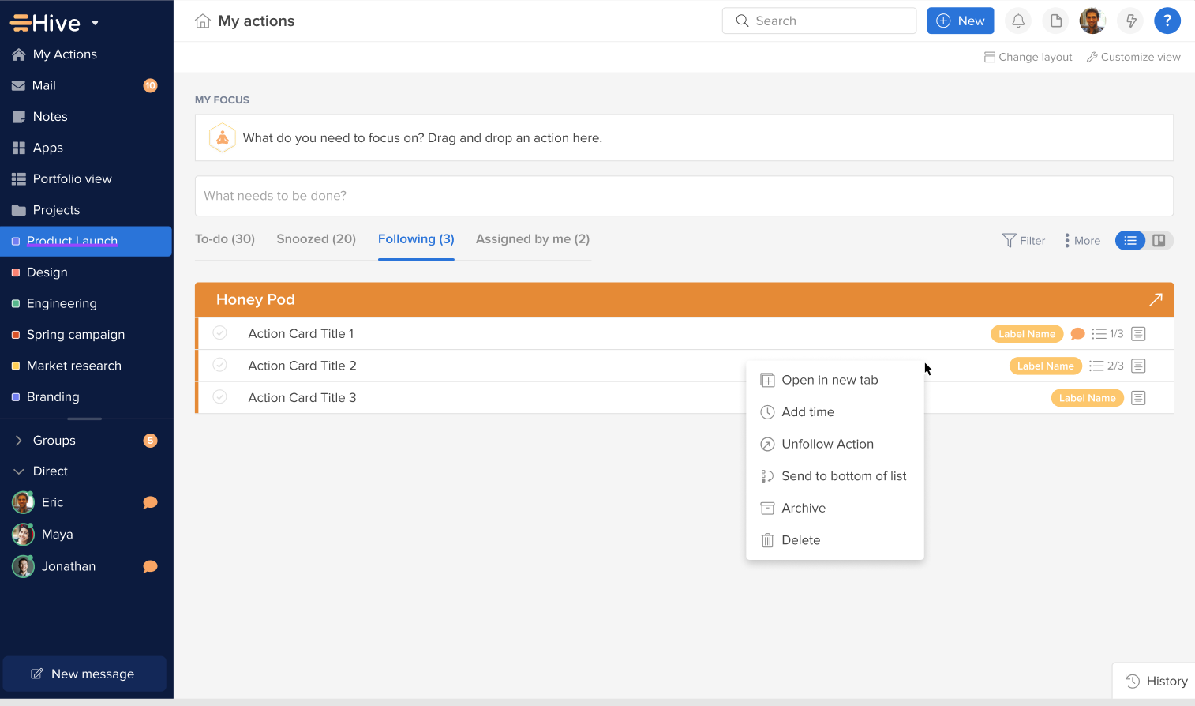Click the chat bubble next to Eric
The width and height of the screenshot is (1195, 706).
[150, 502]
